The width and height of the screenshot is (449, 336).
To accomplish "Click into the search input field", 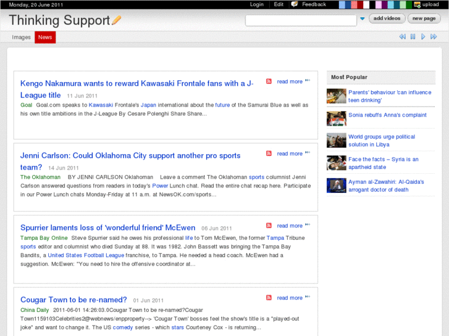I will [x=301, y=20].
